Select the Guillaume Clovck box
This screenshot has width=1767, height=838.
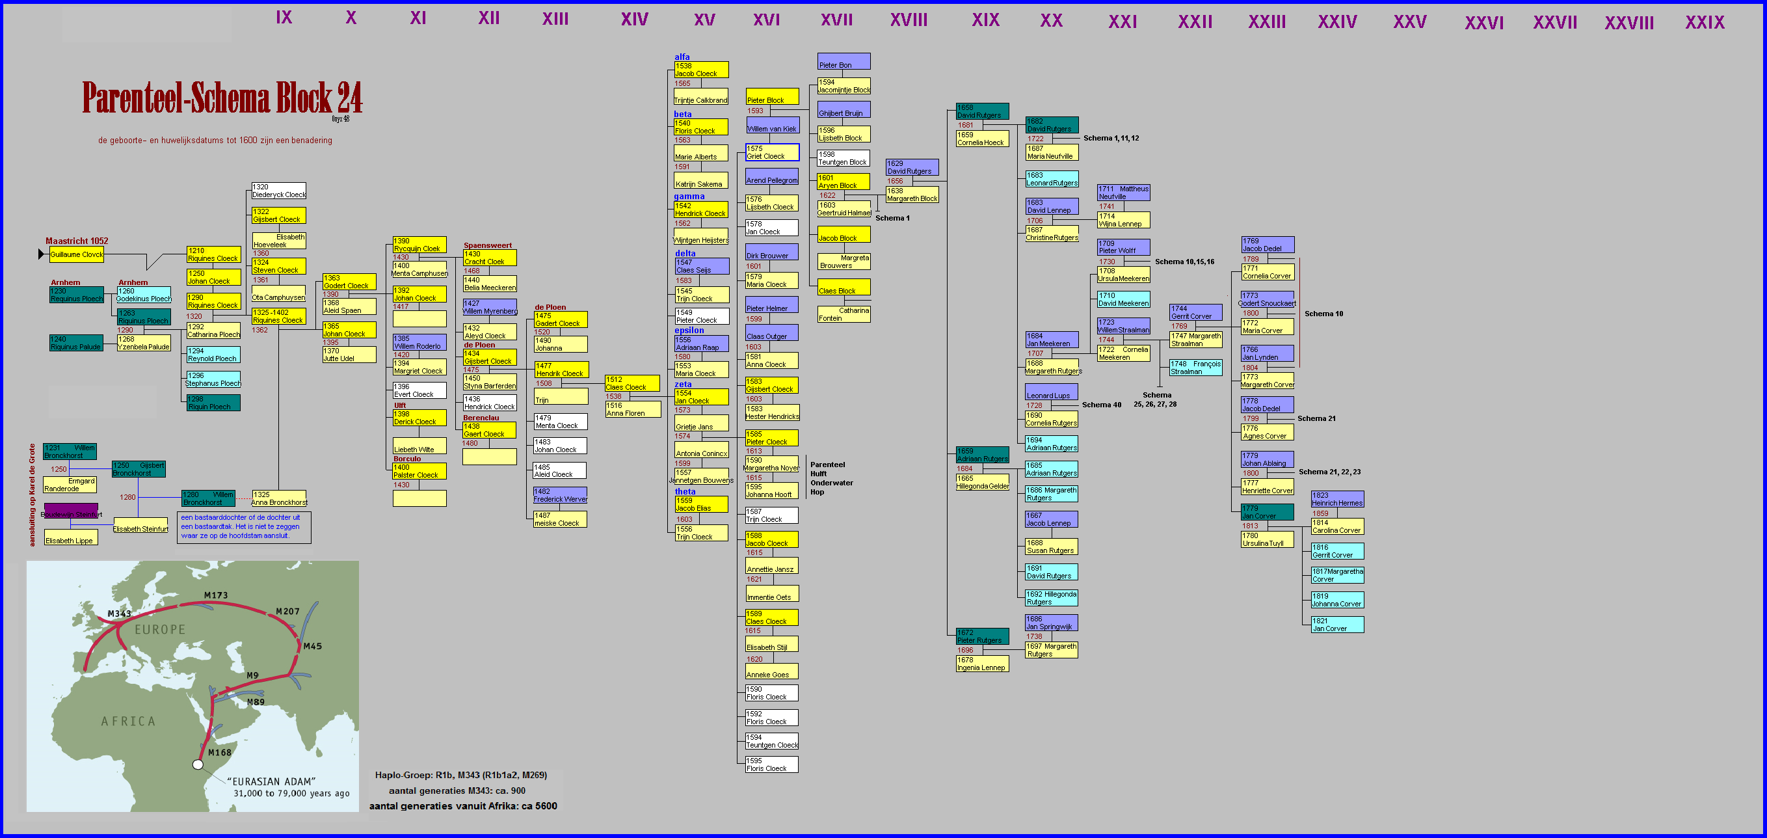click(x=76, y=254)
